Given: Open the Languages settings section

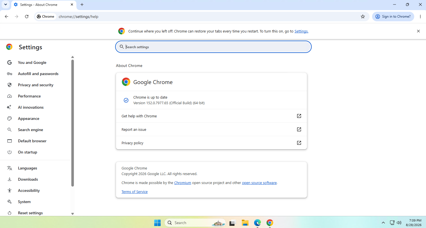Looking at the screenshot, I should [28, 168].
